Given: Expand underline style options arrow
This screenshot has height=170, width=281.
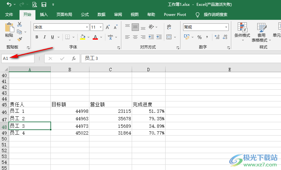Looking at the screenshot, I should [59, 37].
